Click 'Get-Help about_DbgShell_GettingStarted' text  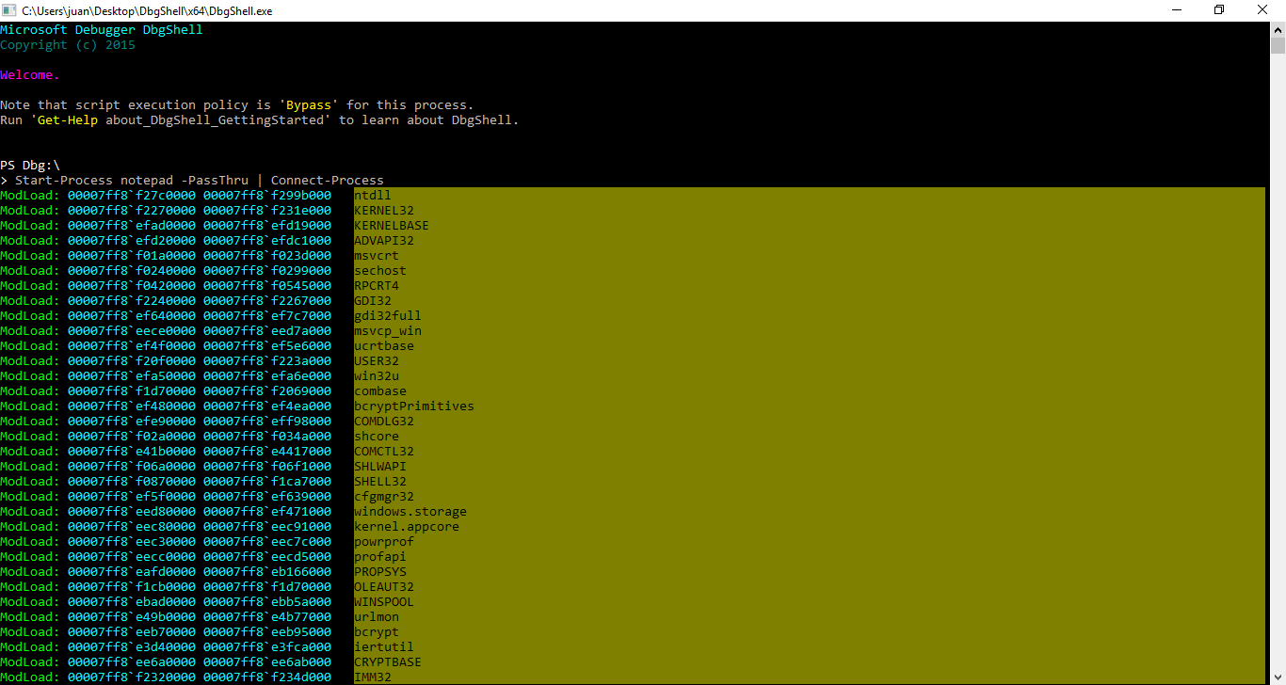181,120
